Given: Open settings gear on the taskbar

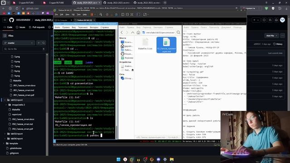Looking at the screenshot, I should coord(165,159).
